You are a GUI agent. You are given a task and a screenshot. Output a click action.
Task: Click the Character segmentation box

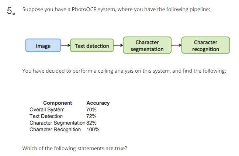click(x=147, y=45)
